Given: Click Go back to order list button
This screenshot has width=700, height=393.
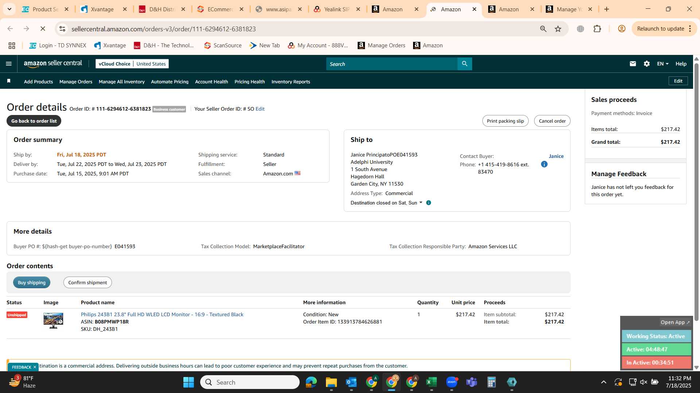Looking at the screenshot, I should pyautogui.click(x=34, y=121).
